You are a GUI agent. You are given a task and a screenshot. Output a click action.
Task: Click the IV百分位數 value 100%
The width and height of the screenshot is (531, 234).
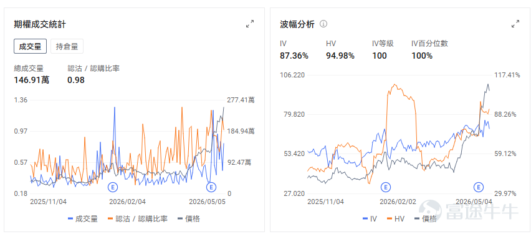(x=422, y=56)
